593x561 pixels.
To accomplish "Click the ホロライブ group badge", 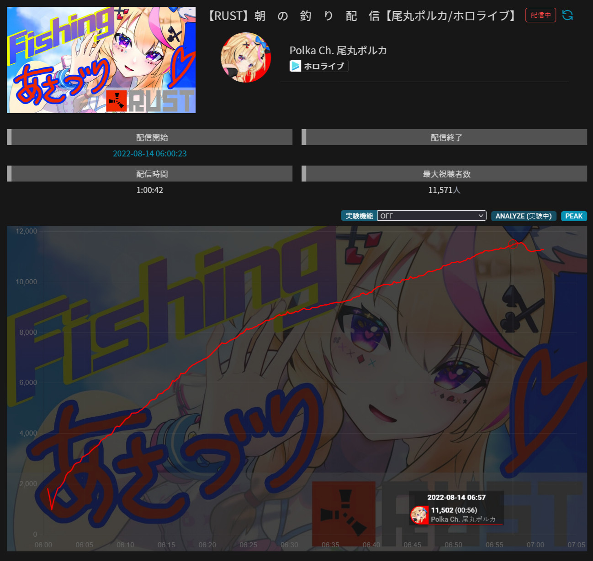I will tap(319, 66).
